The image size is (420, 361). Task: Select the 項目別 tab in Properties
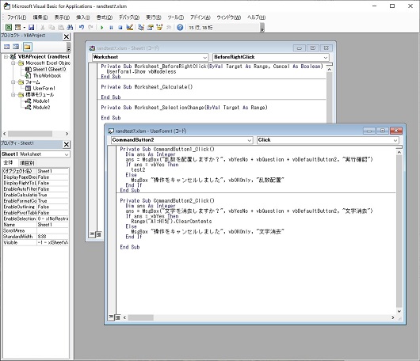(27, 163)
